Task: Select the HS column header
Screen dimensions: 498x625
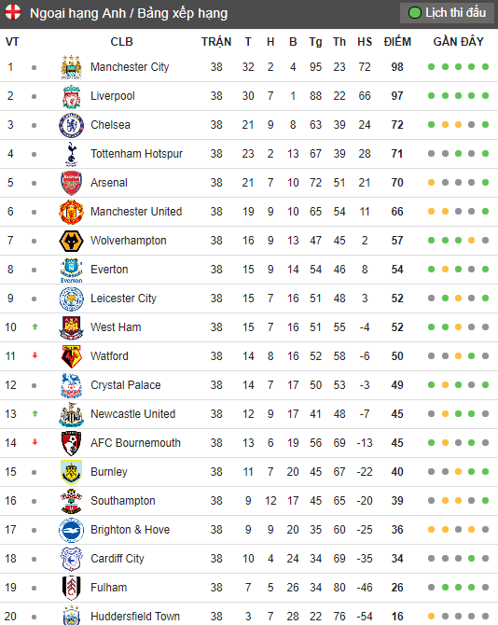Action: point(365,42)
